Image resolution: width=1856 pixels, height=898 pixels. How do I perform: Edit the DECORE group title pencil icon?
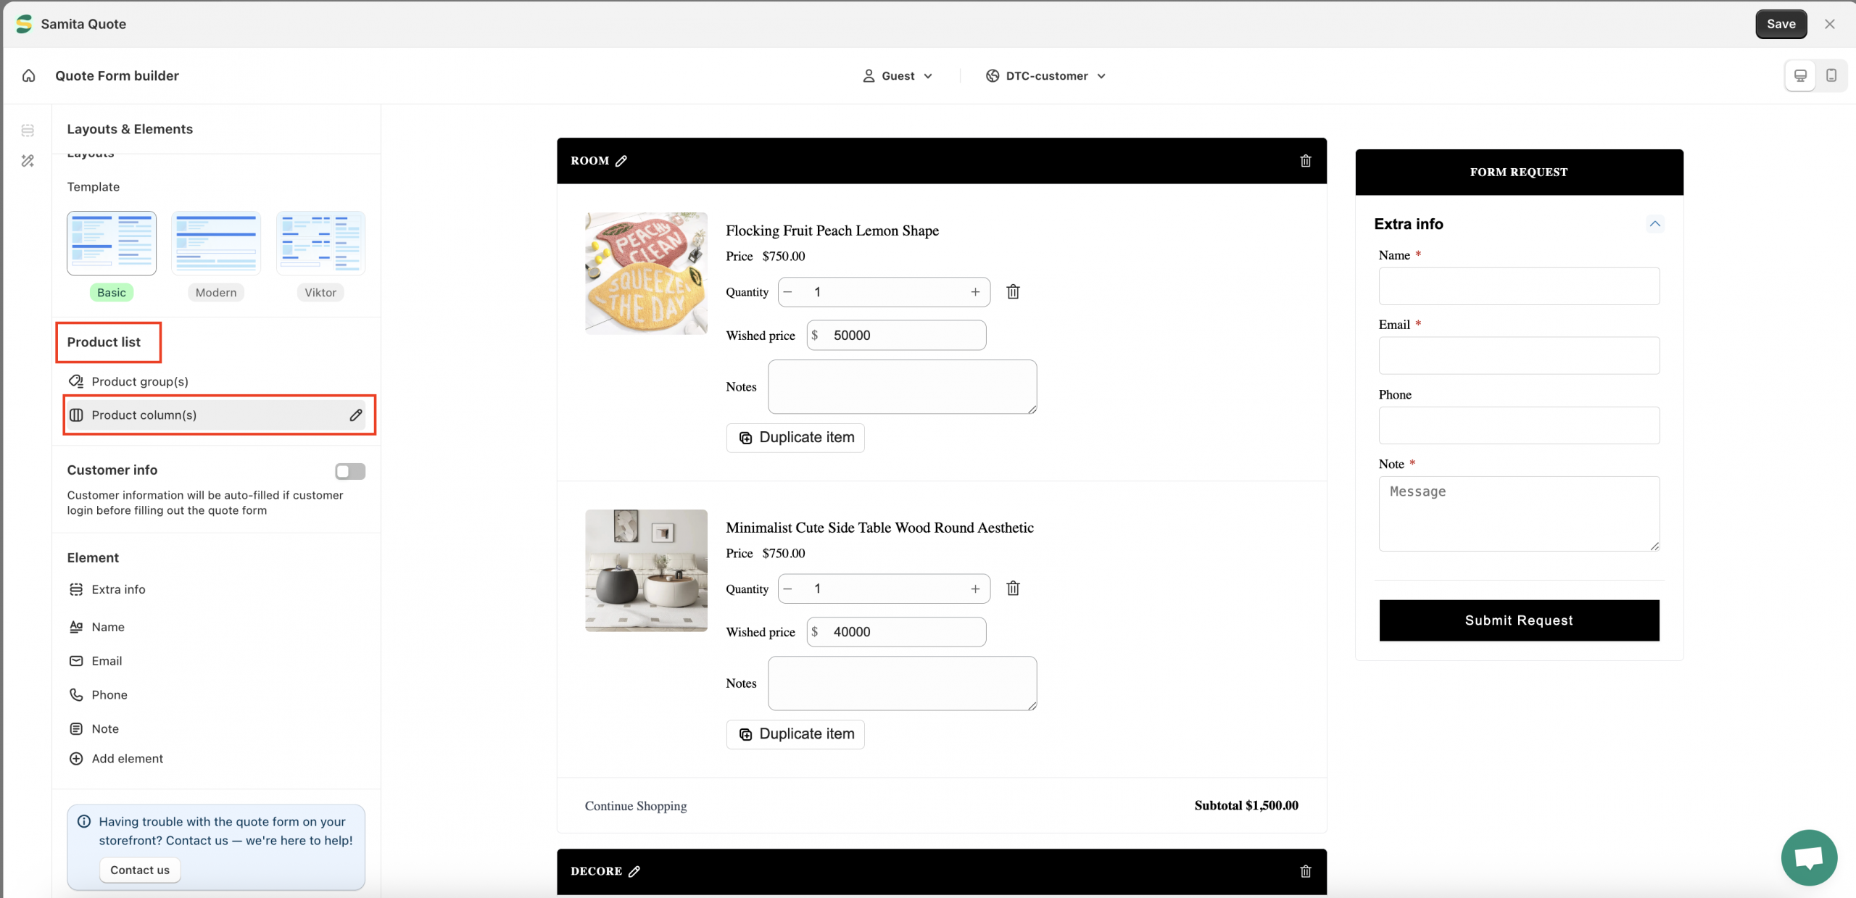coord(634,871)
